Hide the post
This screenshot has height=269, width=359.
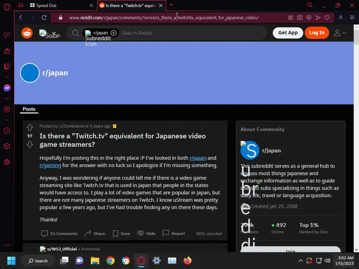pos(146,234)
